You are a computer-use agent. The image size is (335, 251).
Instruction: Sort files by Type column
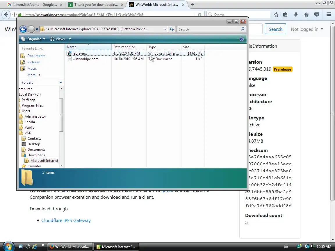[164, 47]
